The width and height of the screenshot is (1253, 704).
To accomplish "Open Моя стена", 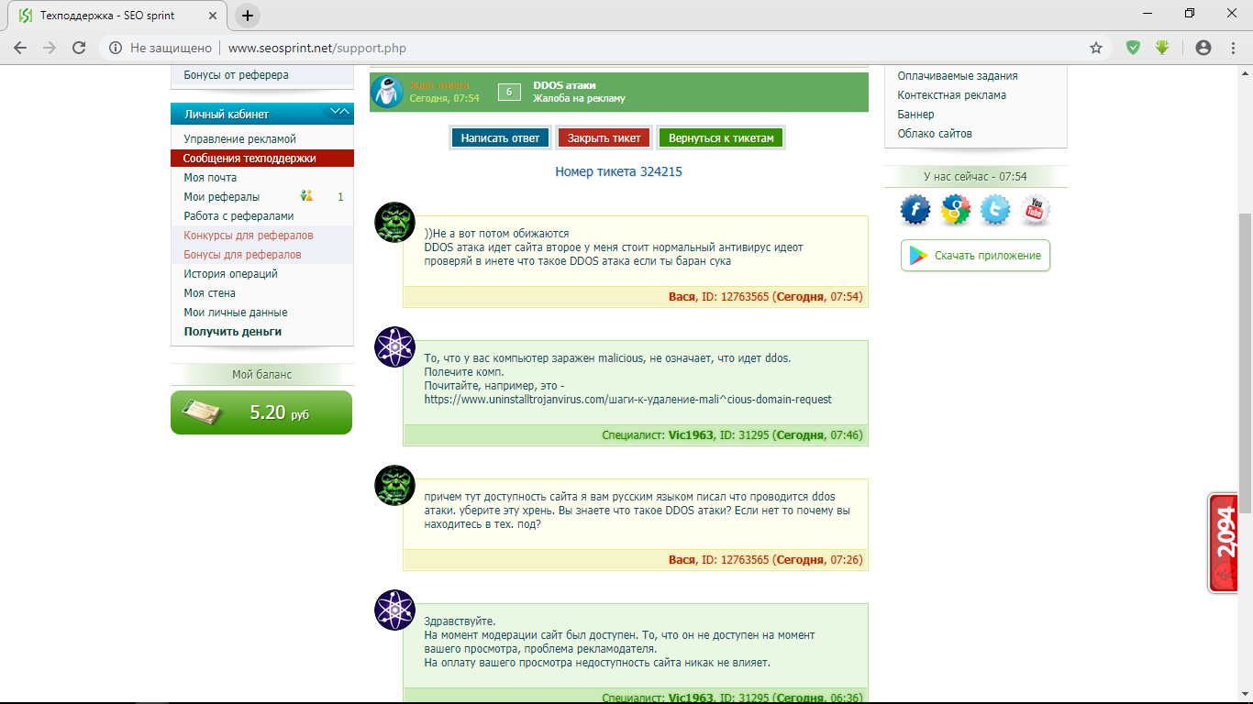I will pyautogui.click(x=209, y=293).
